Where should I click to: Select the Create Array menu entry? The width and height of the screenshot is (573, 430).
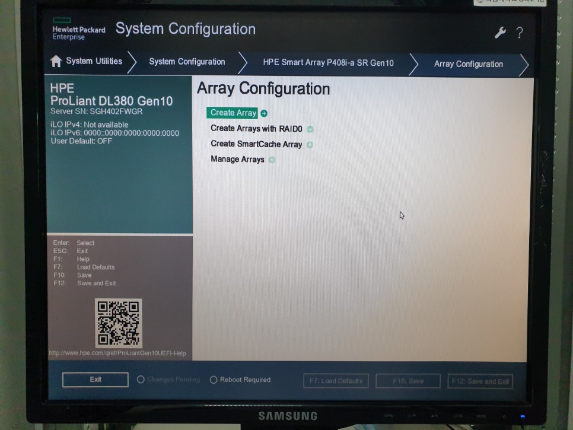[233, 113]
